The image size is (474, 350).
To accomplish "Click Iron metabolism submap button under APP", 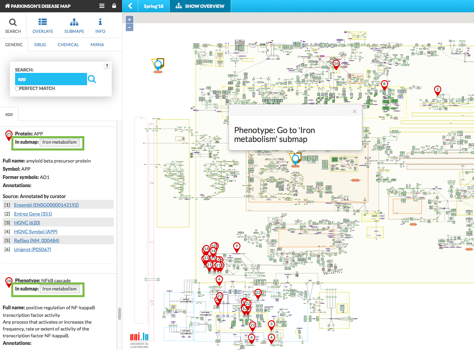I will coord(60,142).
